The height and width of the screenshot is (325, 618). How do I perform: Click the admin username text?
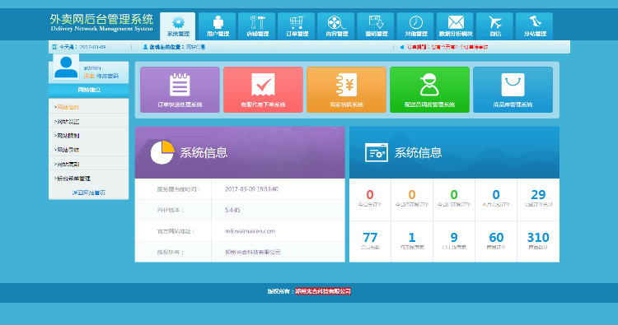[x=91, y=67]
